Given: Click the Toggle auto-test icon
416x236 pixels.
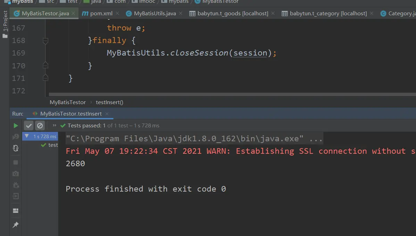Looking at the screenshot, I should point(16,148).
